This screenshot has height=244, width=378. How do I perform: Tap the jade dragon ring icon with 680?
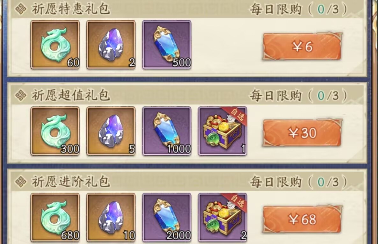click(55, 217)
